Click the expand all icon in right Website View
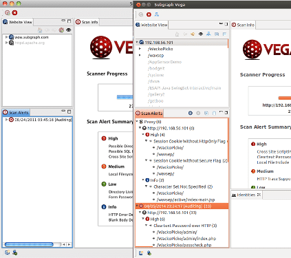291x258 pixels. click(x=217, y=34)
